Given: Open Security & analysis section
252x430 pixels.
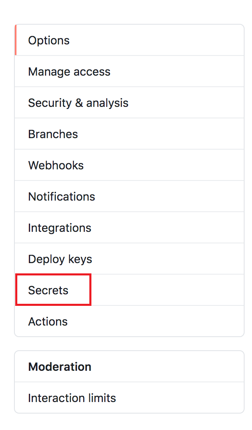Looking at the screenshot, I should pyautogui.click(x=78, y=103).
